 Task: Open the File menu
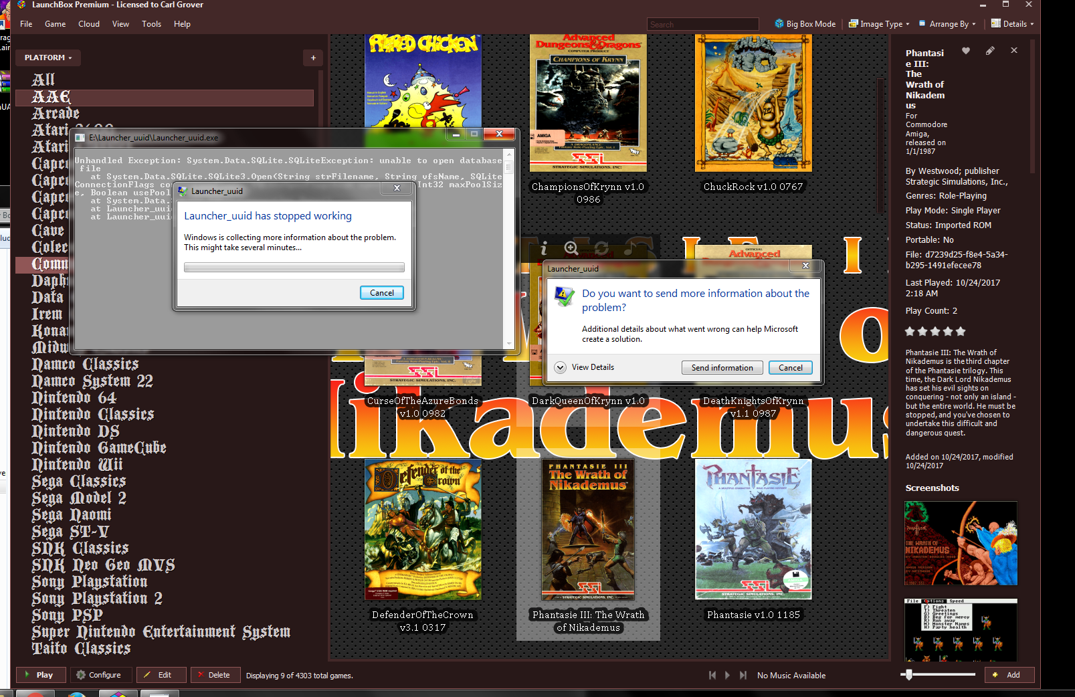pos(26,24)
